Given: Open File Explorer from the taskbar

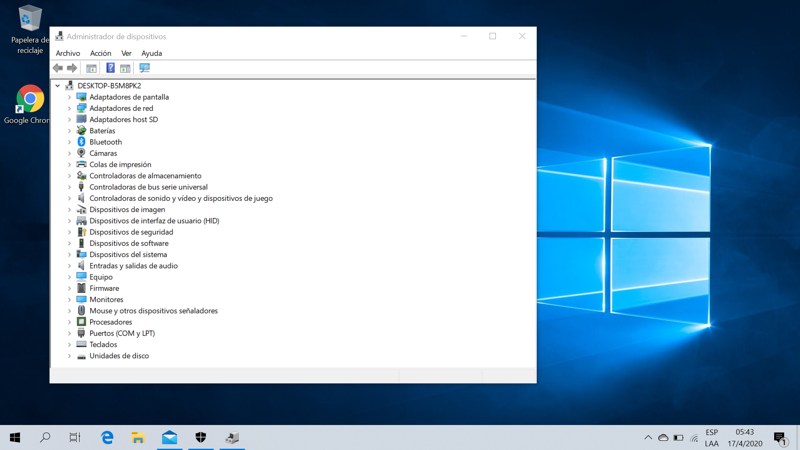Looking at the screenshot, I should click(x=138, y=437).
